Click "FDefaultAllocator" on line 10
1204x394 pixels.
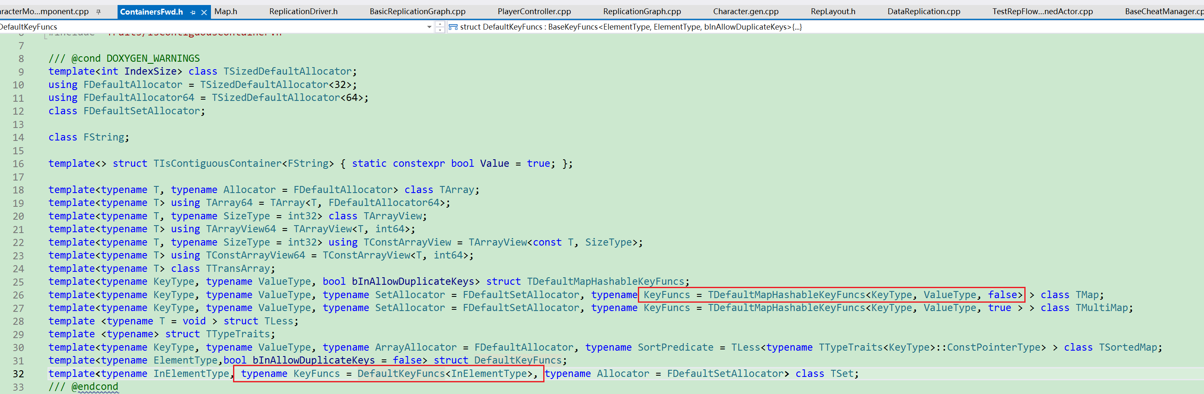(133, 85)
